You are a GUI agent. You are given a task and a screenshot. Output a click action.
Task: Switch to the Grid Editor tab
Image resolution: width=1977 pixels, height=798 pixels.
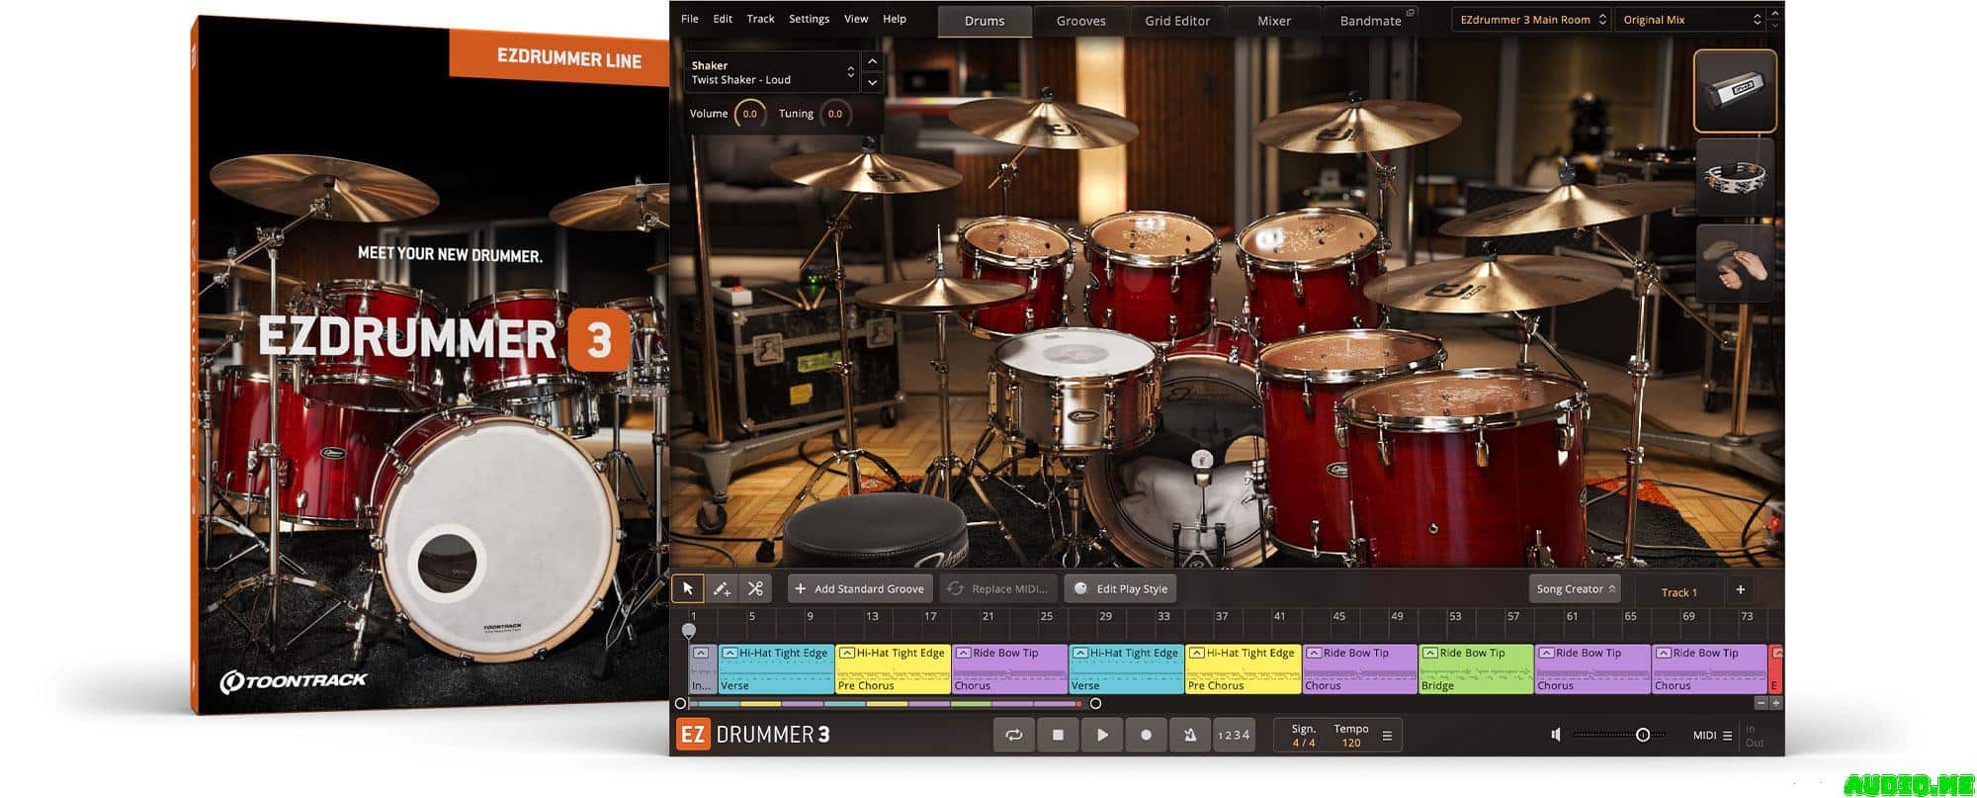click(x=1177, y=21)
